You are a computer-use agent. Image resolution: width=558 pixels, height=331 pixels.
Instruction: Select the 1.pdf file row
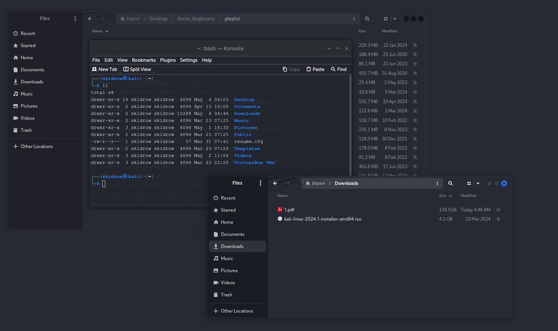point(390,210)
